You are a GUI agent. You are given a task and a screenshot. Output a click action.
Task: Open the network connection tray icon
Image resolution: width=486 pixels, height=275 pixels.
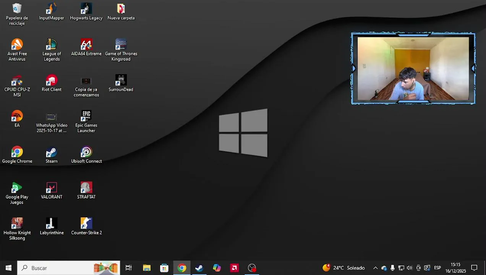tap(401, 268)
